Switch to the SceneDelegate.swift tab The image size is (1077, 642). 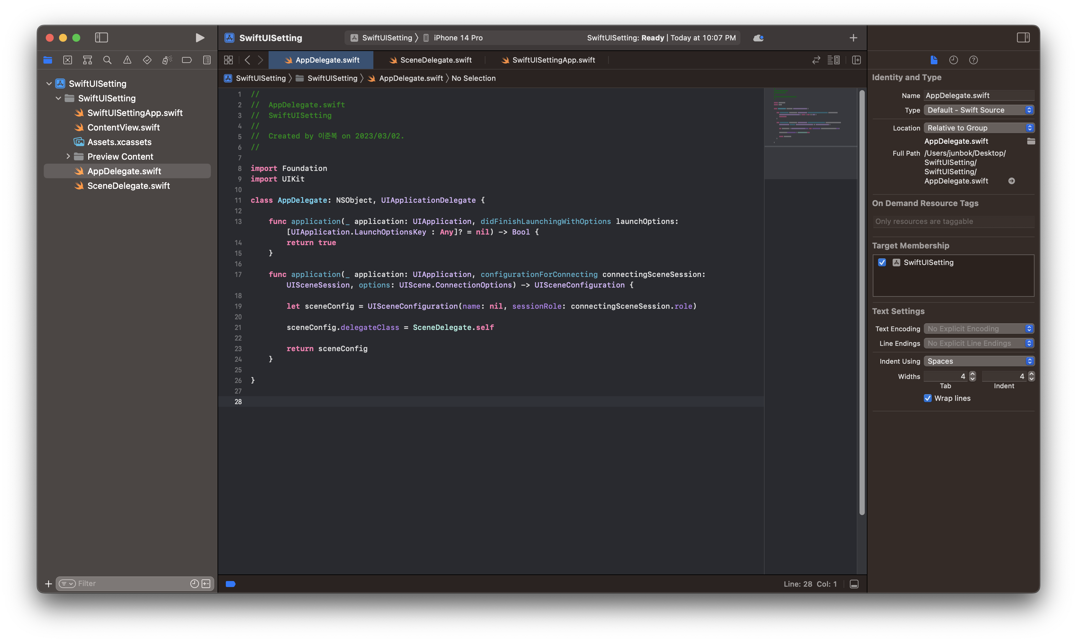click(x=435, y=60)
